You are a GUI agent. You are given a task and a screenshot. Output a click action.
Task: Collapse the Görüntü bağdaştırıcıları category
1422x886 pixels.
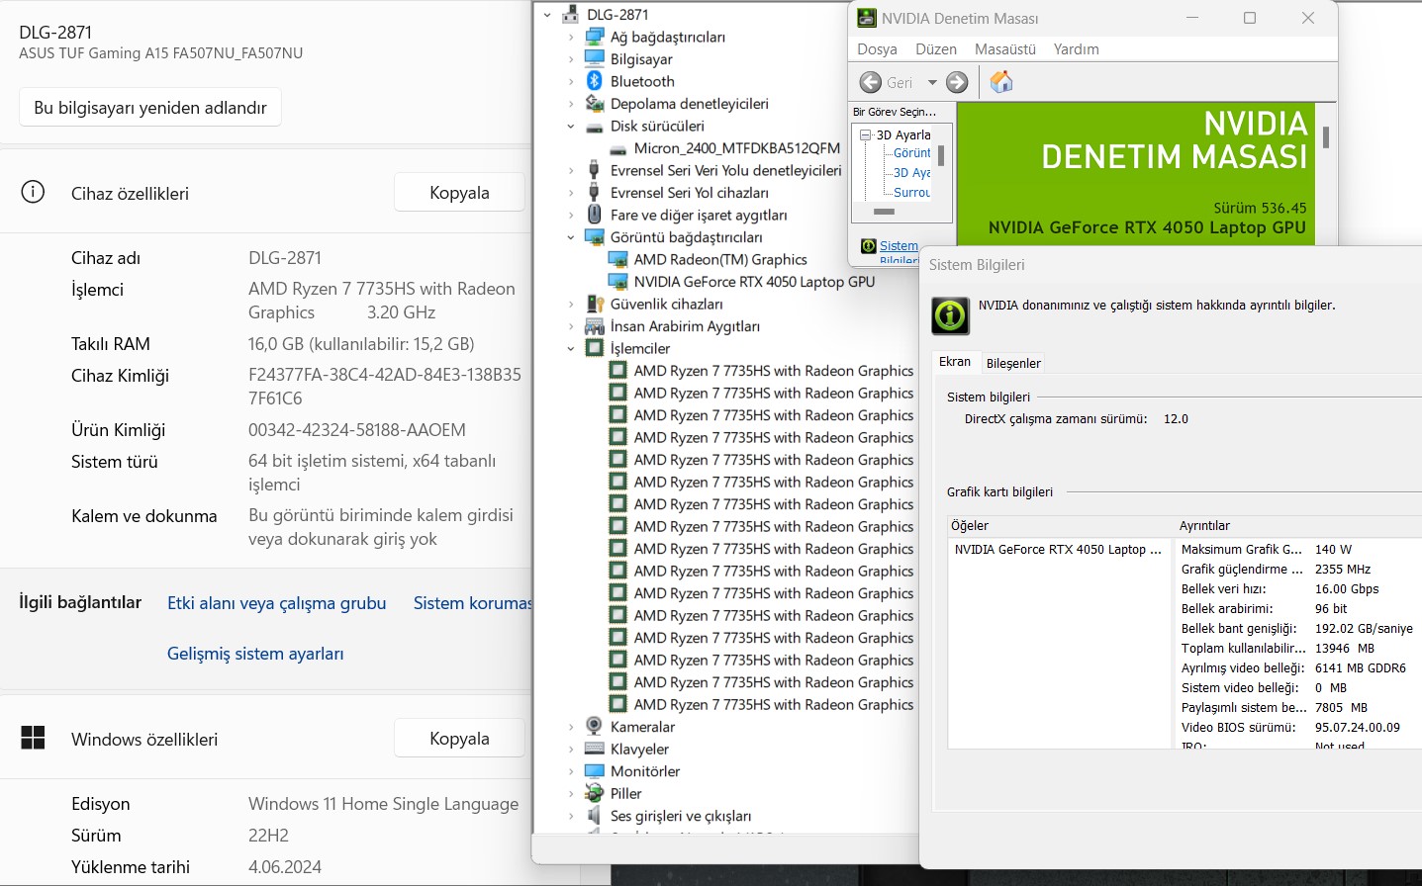(x=571, y=237)
